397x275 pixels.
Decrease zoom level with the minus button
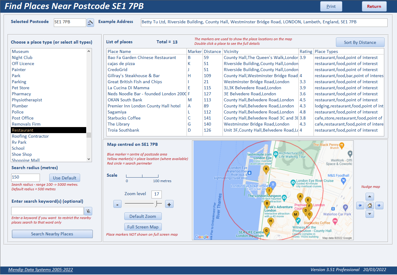117,205
